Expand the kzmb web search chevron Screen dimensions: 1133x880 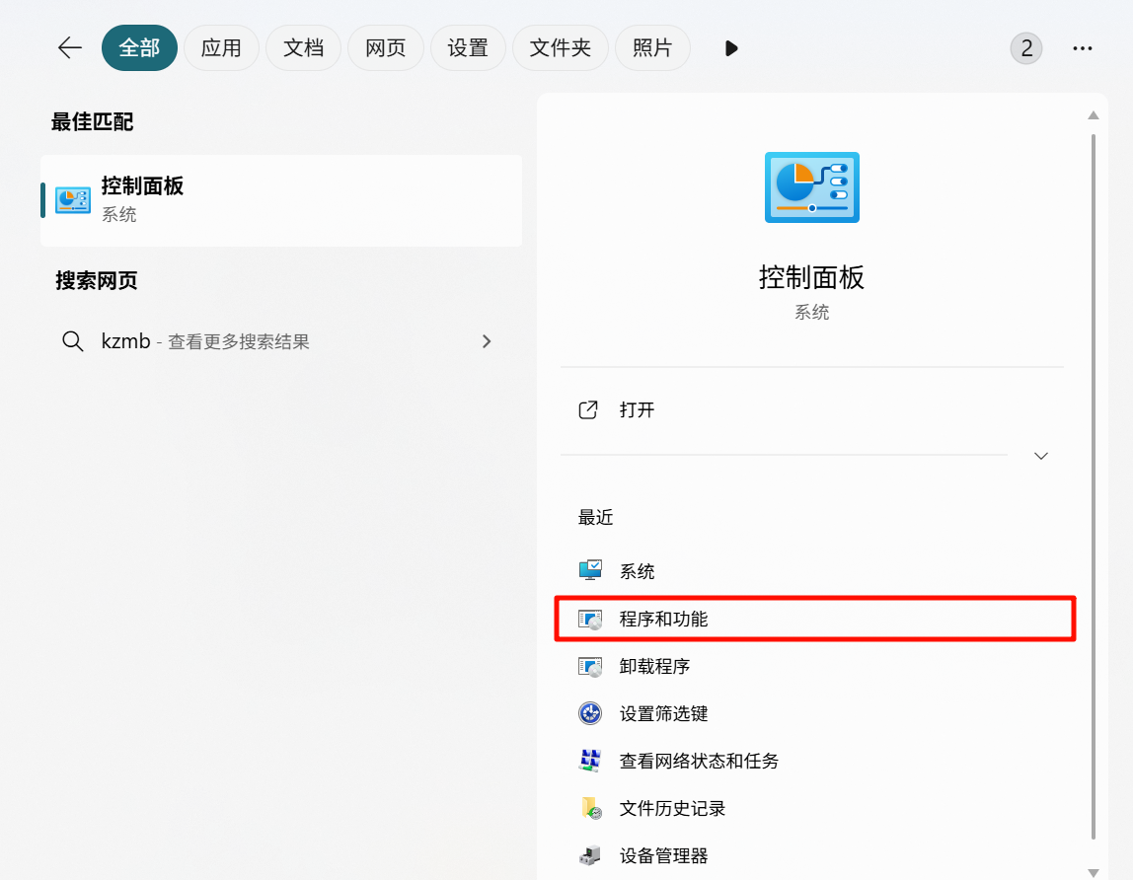tap(486, 341)
